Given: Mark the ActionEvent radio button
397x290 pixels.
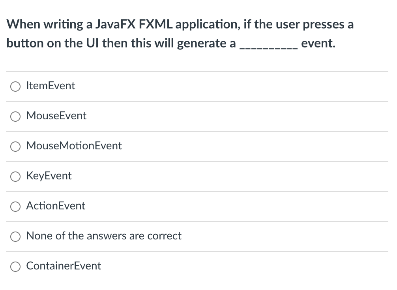Looking at the screenshot, I should pyautogui.click(x=15, y=206).
